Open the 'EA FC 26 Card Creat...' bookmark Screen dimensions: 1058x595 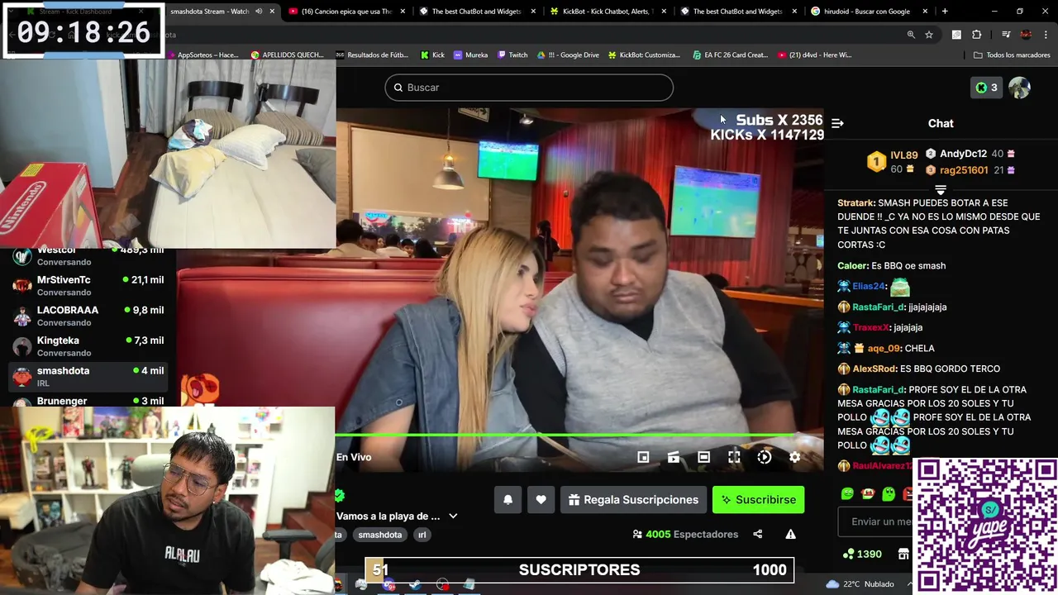(x=730, y=55)
